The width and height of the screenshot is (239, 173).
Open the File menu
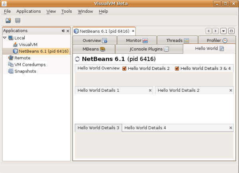[x=7, y=11]
